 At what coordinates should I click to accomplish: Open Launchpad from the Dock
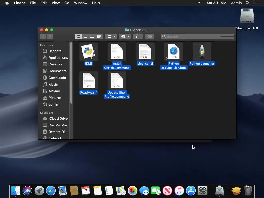click(x=39, y=191)
